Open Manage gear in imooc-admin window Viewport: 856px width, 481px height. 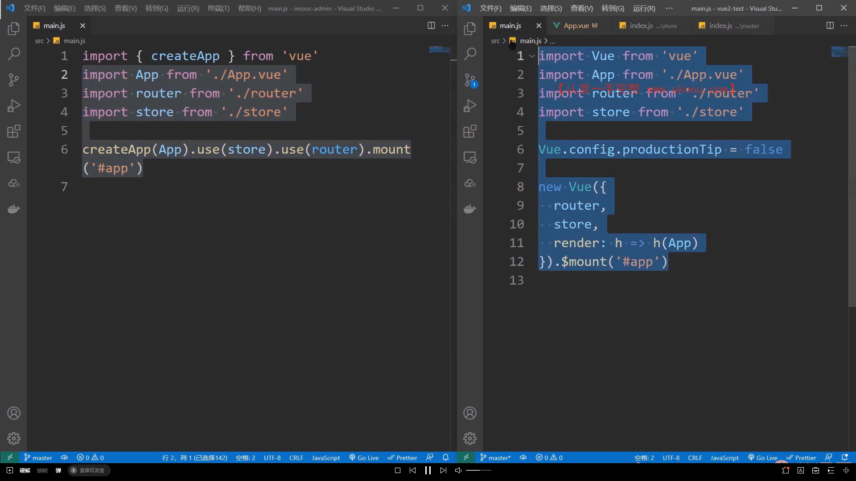14,439
